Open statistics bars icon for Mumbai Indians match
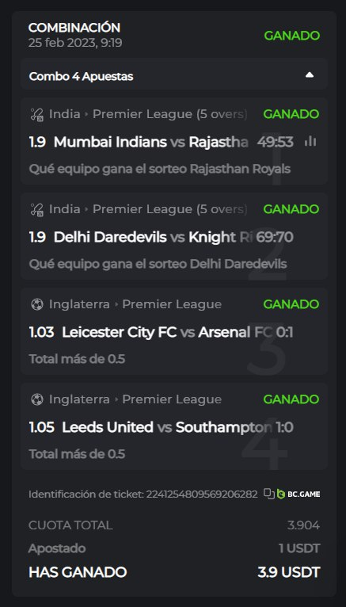 [x=310, y=142]
